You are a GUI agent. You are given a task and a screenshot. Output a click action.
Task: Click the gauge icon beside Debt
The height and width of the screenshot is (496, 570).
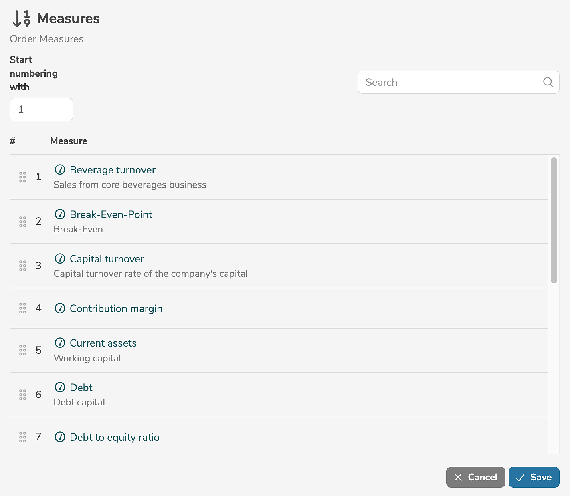[x=60, y=387]
